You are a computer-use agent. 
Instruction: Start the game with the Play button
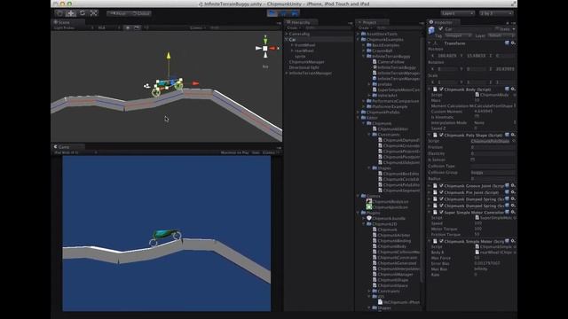point(272,13)
